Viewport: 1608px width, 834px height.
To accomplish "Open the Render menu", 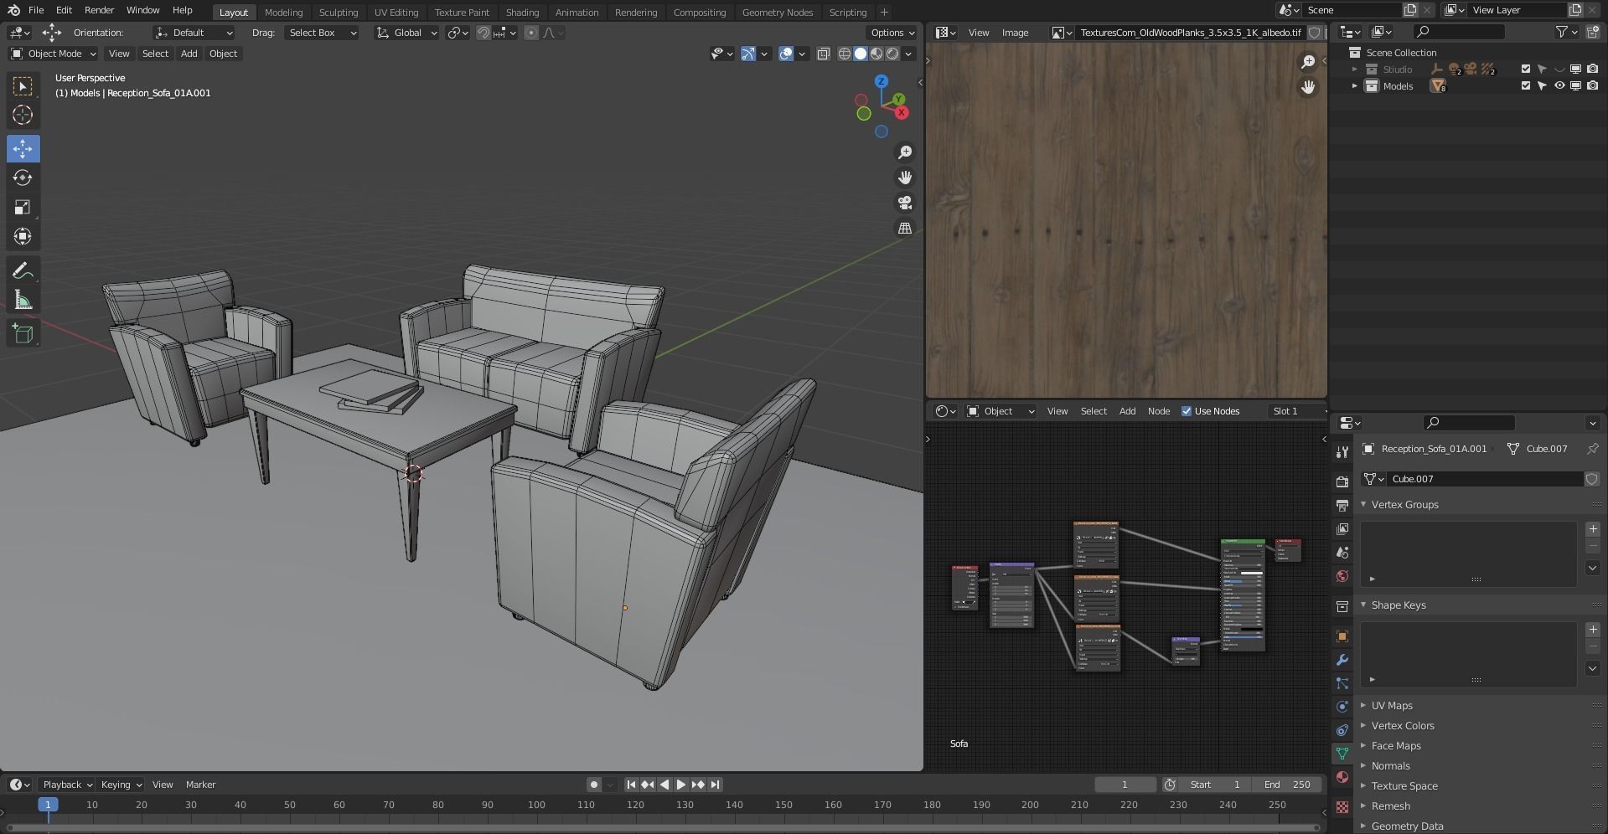I will tap(99, 10).
